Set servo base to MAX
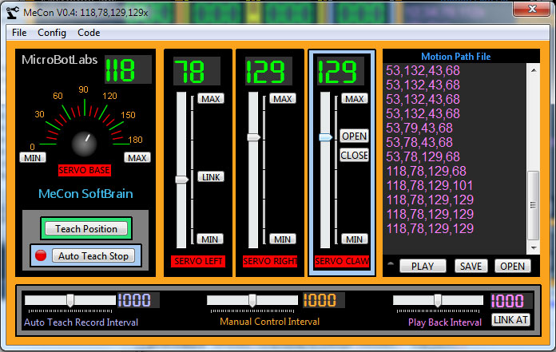The image size is (556, 352). pyautogui.click(x=137, y=157)
